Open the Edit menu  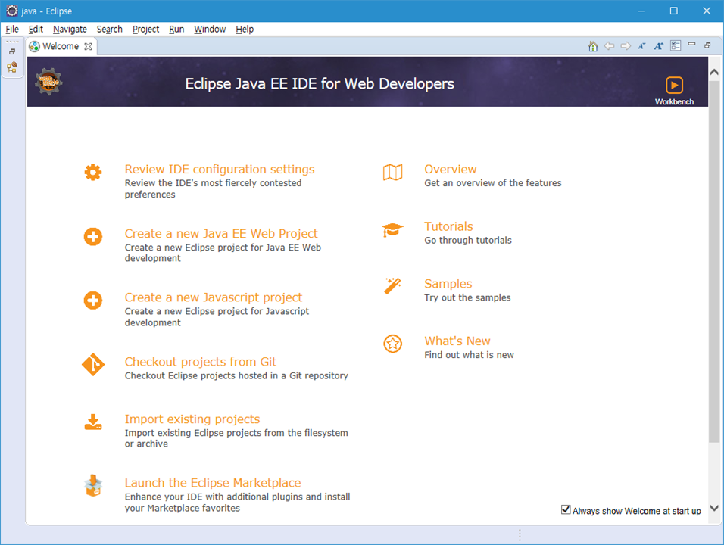[x=36, y=29]
